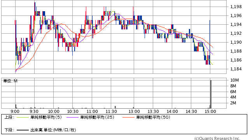Click the 9:00 time axis label
248x140 pixels.
click(x=15, y=111)
